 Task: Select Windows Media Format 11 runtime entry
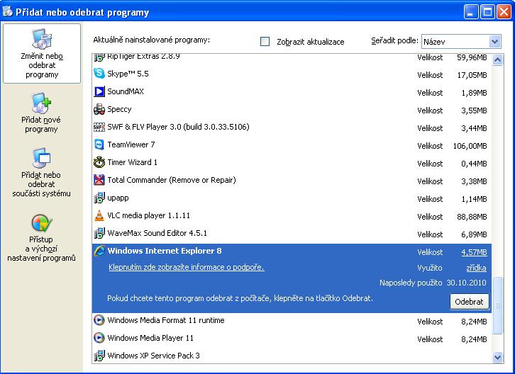coord(292,320)
